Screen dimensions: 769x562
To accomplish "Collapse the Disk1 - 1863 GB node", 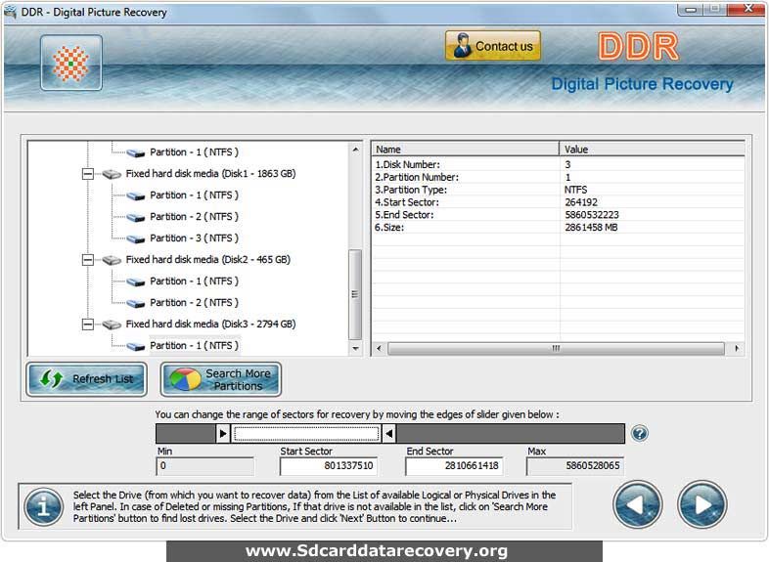I will point(88,174).
